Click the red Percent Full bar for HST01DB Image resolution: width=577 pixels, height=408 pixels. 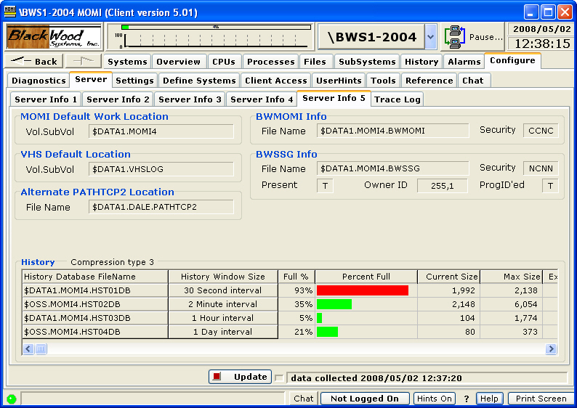coord(363,290)
